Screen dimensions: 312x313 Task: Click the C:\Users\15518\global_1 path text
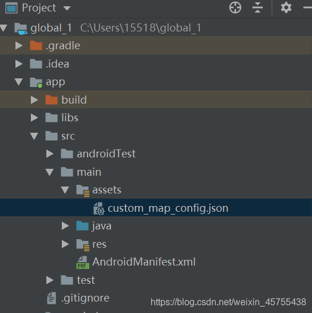point(141,27)
